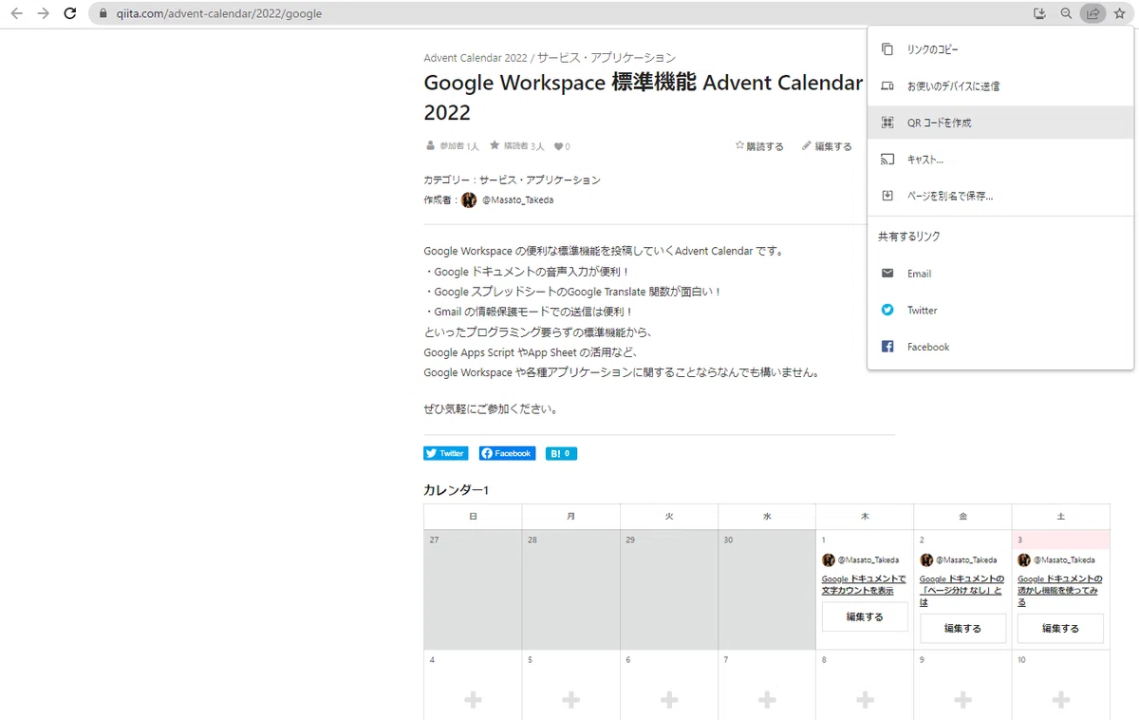Open the zoom magnifier icon in the address bar
Image resolution: width=1139 pixels, height=720 pixels.
click(1066, 14)
